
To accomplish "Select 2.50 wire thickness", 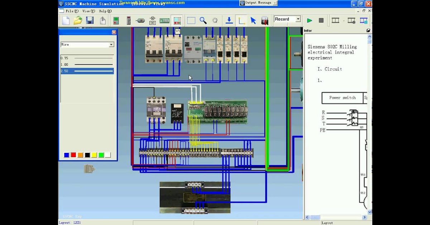I will point(87,71).
